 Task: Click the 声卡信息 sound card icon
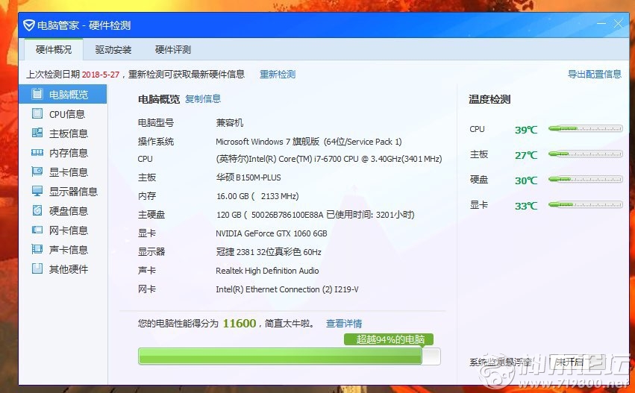pos(37,249)
